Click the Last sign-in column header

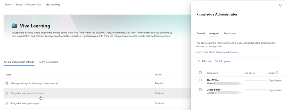point(250,73)
